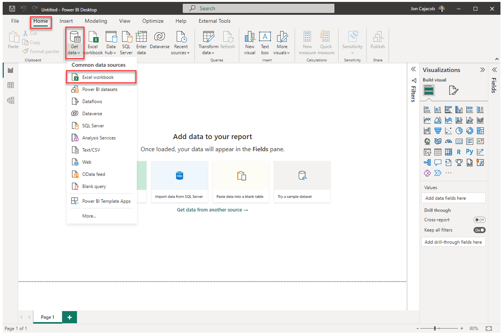Viewport: 502px width, 335px height.
Task: Click Enter data in the ribbon
Action: click(141, 43)
